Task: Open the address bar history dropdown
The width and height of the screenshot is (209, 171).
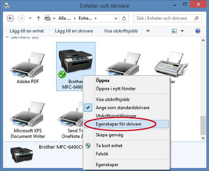Action: pos(116,18)
